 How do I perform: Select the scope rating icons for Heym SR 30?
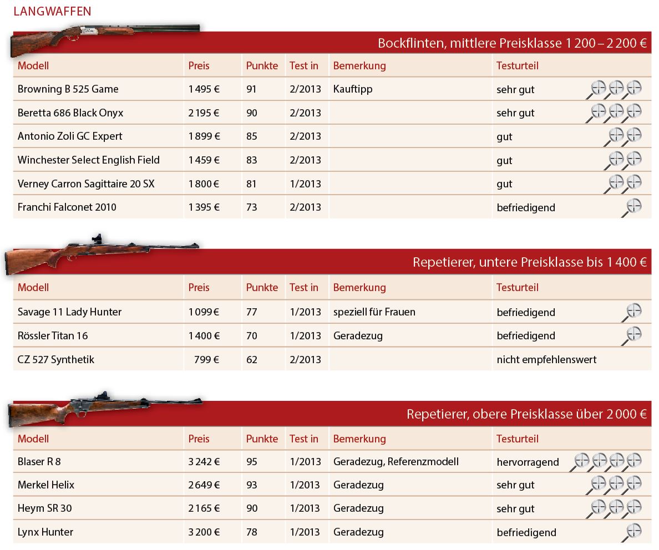pyautogui.click(x=614, y=509)
